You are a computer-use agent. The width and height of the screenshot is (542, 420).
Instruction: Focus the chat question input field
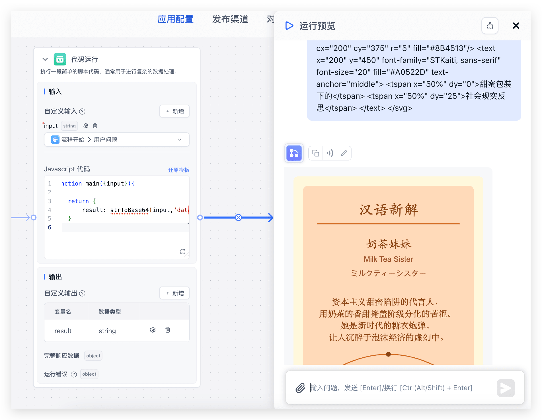point(399,388)
